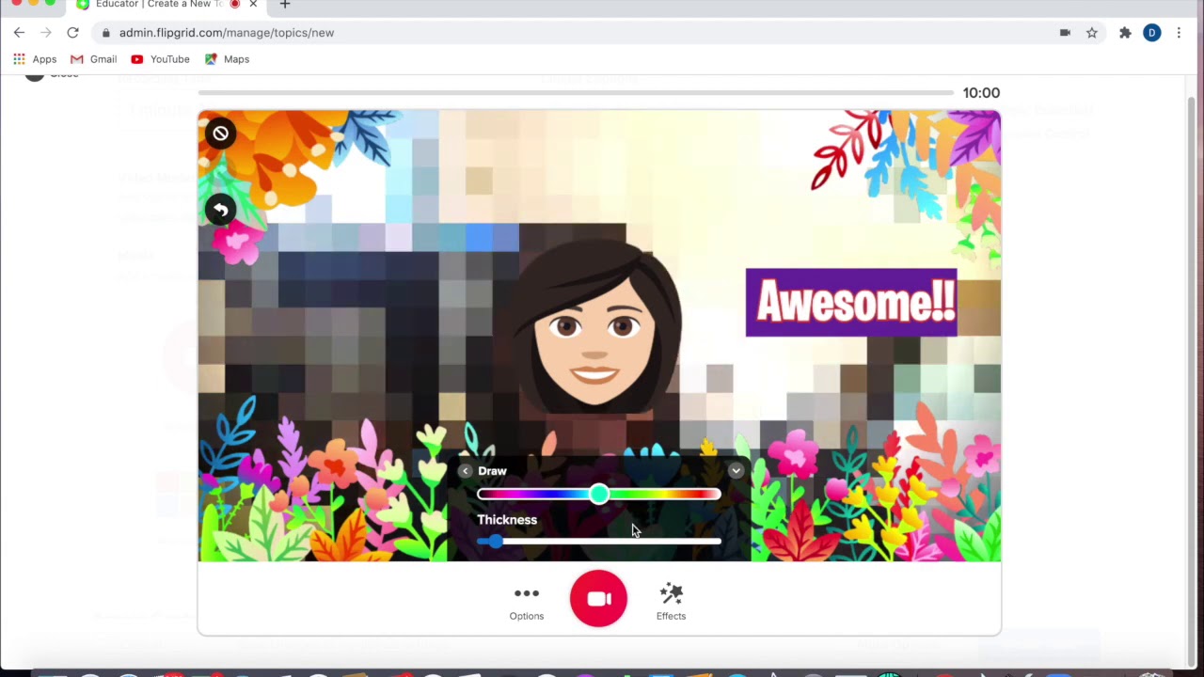Open the Options menu
Screen dimensions: 1204x677
527,602
